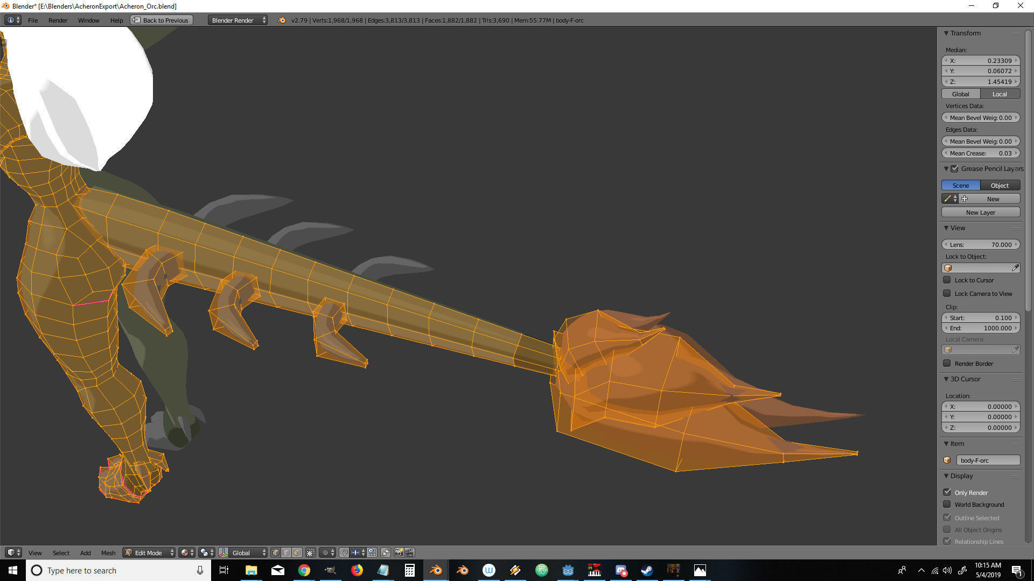
Task: Collapse the Transform panel
Action: coord(946,33)
